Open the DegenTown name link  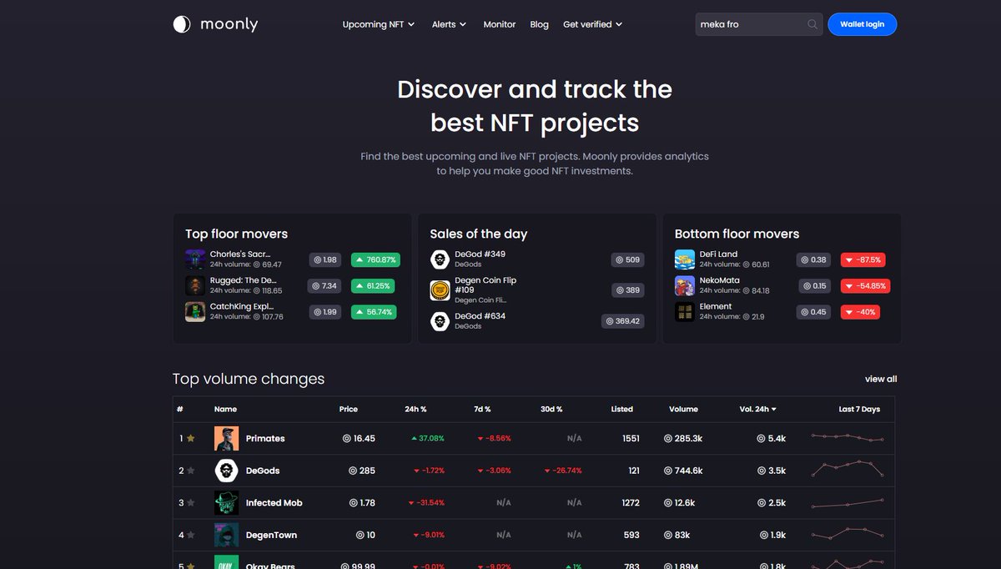pos(271,535)
